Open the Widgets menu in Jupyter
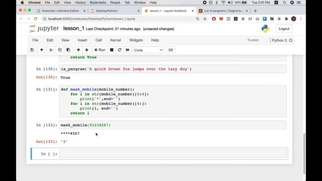The width and height of the screenshot is (322, 181). pos(136,40)
